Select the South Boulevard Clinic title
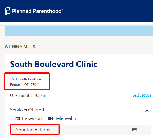The height and width of the screenshot is (137, 153). pyautogui.click(x=54, y=64)
